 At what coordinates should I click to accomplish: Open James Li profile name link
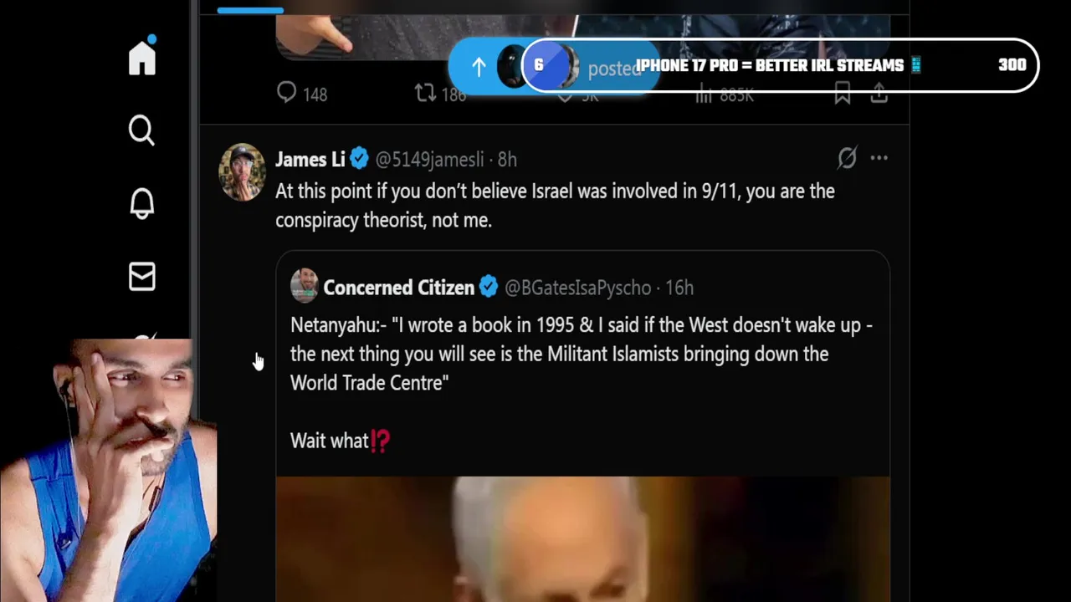tap(310, 159)
